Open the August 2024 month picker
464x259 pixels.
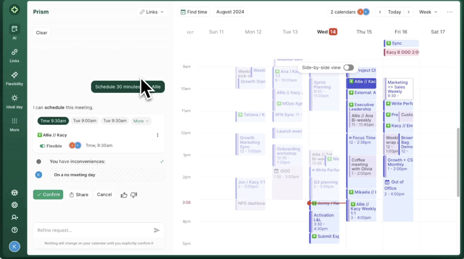(230, 12)
